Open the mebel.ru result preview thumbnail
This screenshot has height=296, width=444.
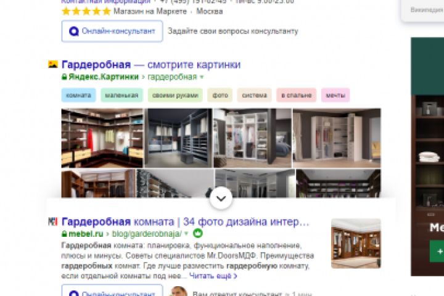[356, 244]
